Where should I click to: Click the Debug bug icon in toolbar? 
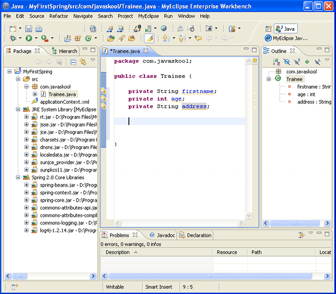(12, 39)
